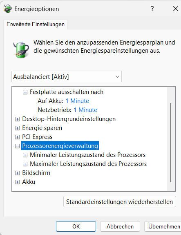This screenshot has width=181, height=235.
Task: Click the Energieoptionen title bar icon
Action: pos(8,9)
